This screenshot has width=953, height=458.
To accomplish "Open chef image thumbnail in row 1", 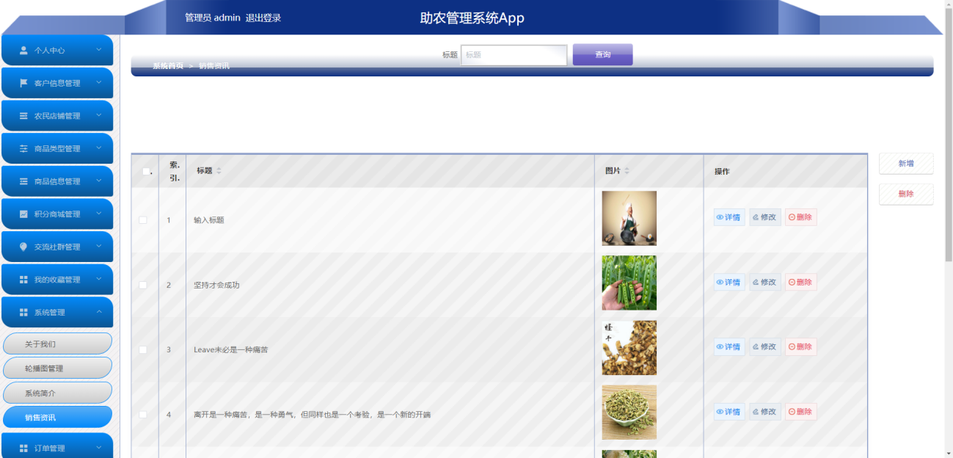I will pos(629,218).
